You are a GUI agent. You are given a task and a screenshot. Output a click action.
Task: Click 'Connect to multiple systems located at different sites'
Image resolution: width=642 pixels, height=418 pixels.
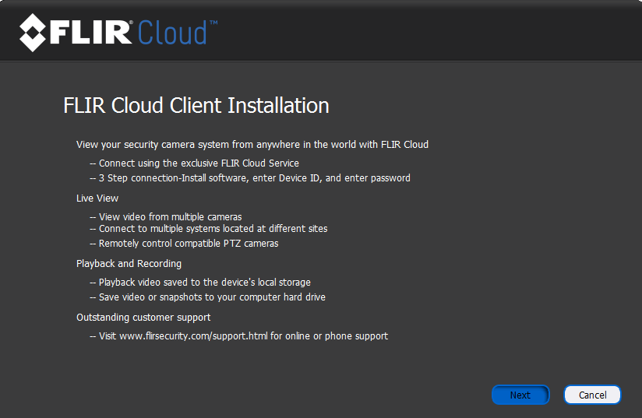tap(213, 229)
